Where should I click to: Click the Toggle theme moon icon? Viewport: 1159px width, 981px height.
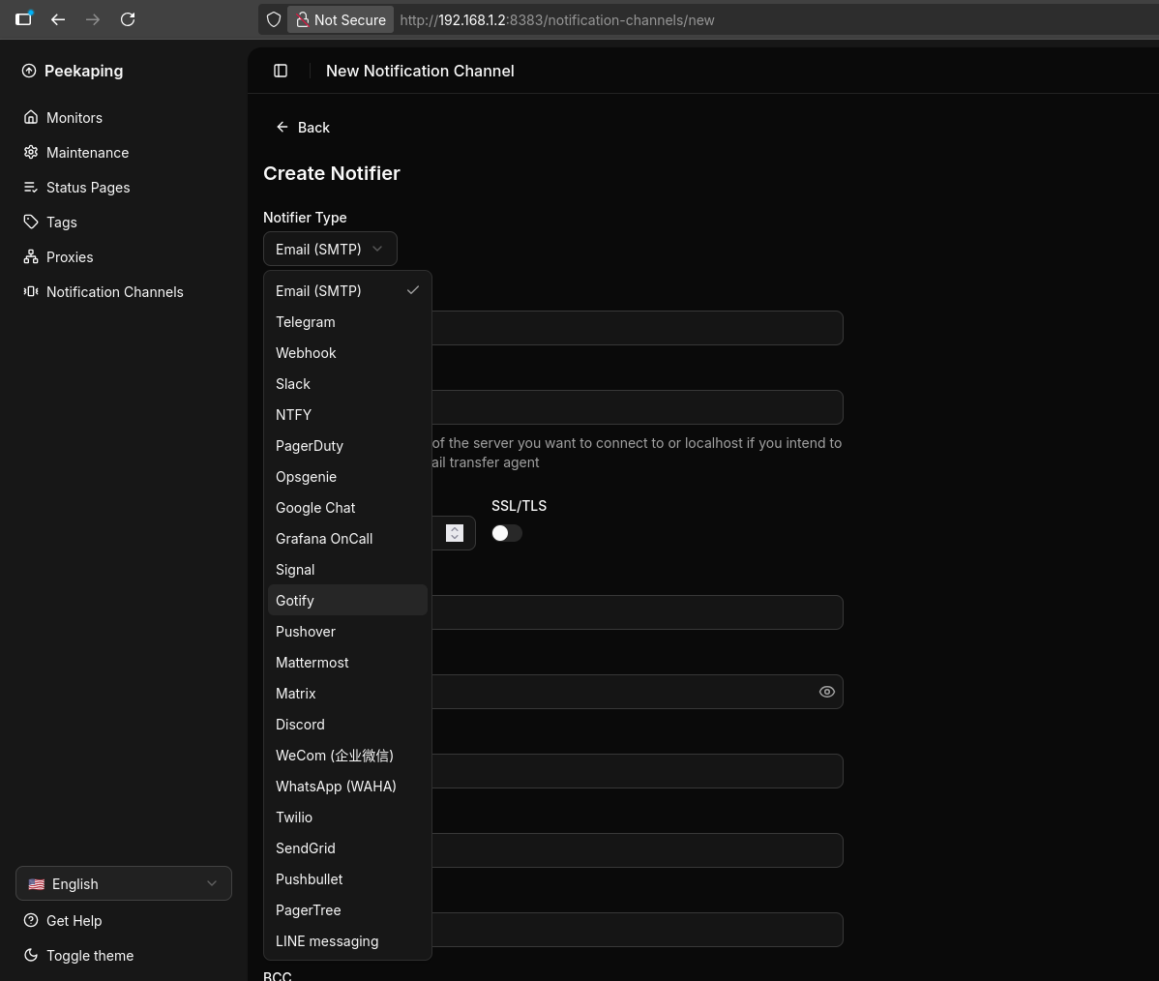(x=31, y=956)
